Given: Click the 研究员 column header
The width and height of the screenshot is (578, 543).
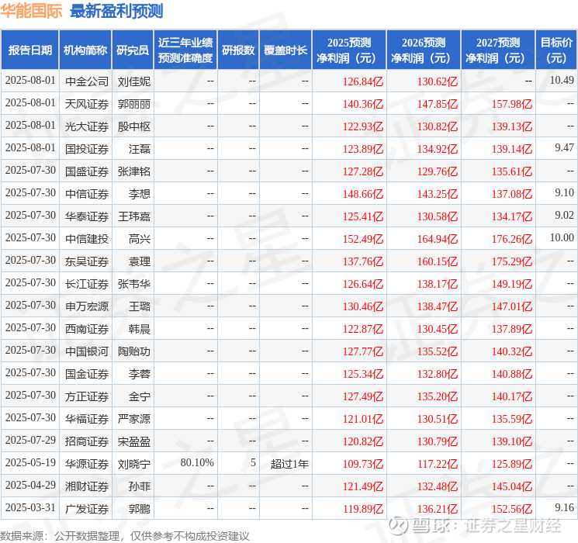Looking at the screenshot, I should pyautogui.click(x=133, y=50).
